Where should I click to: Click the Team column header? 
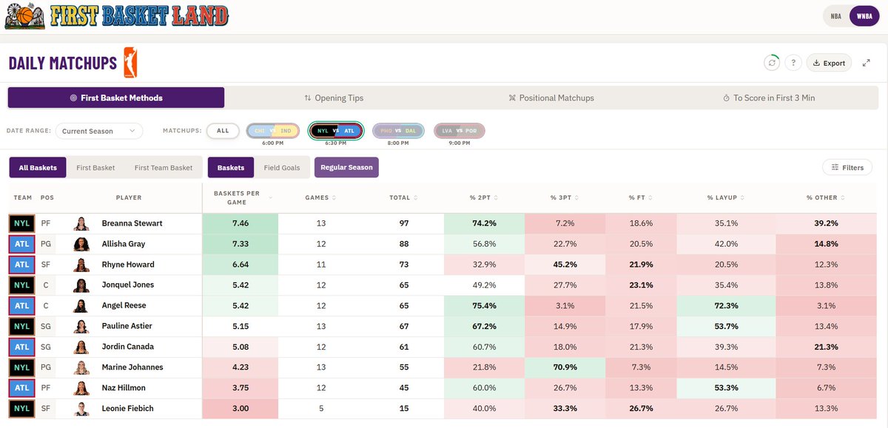coord(22,197)
